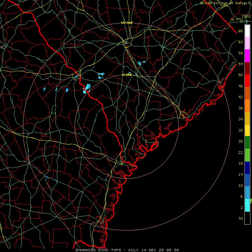Click the "05:30" timestamp in caption
Viewport: 252px width, 252px height.
point(173,250)
